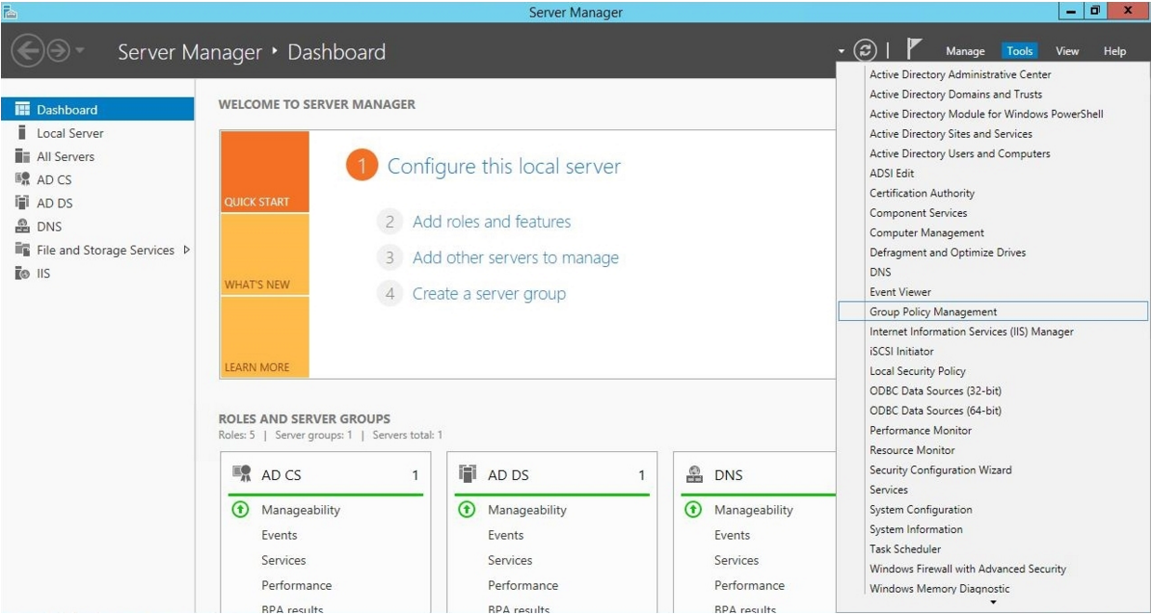Click the Server Manager title bar icon
Viewport: 1151px width, 614px height.
click(x=9, y=11)
